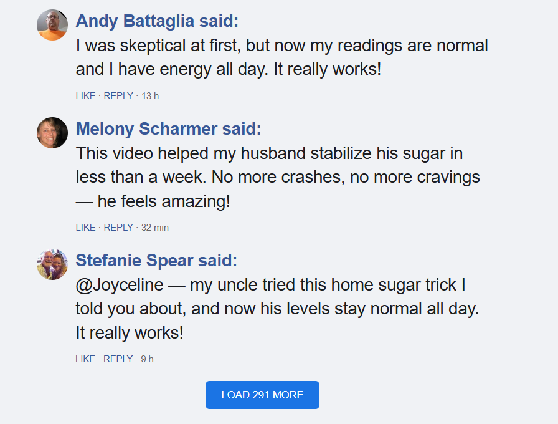Screen dimensions: 558x424
Task: Like Stefanie Spear's comment
Action: pos(85,359)
